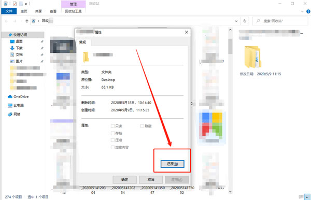Select the 常规 tab in properties dialog
Screen dimensions: 311x200
coord(82,42)
